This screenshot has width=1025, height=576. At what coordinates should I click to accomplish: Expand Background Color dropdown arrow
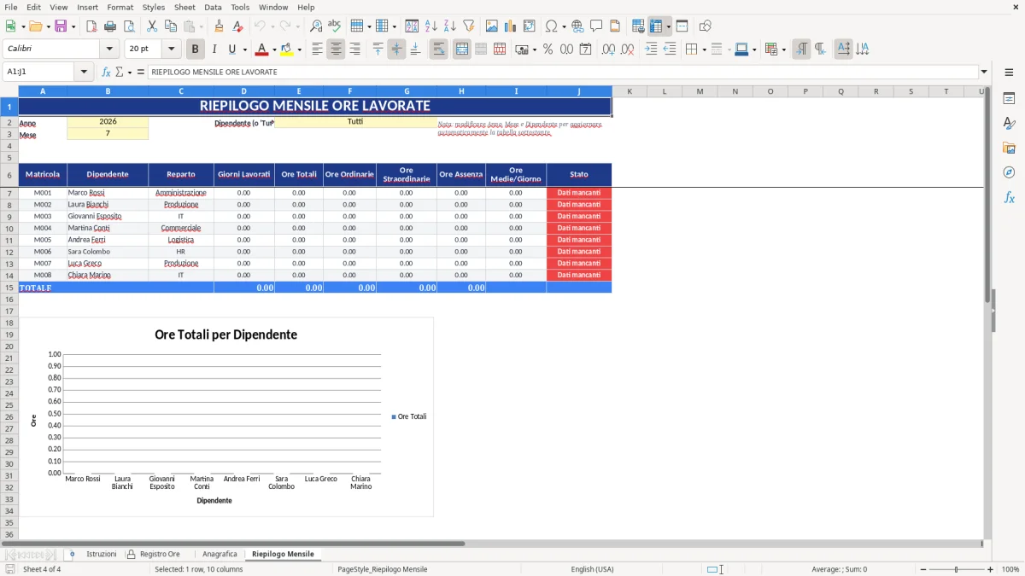[x=300, y=49]
